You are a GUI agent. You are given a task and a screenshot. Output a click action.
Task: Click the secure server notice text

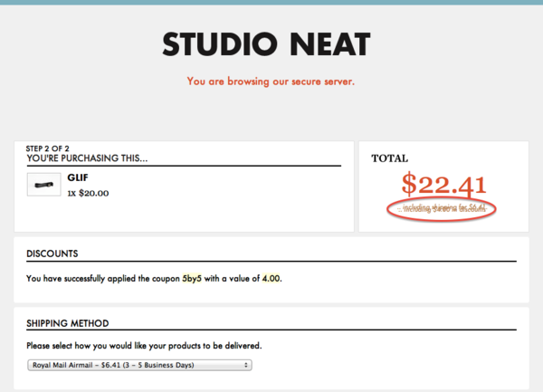pos(271,81)
